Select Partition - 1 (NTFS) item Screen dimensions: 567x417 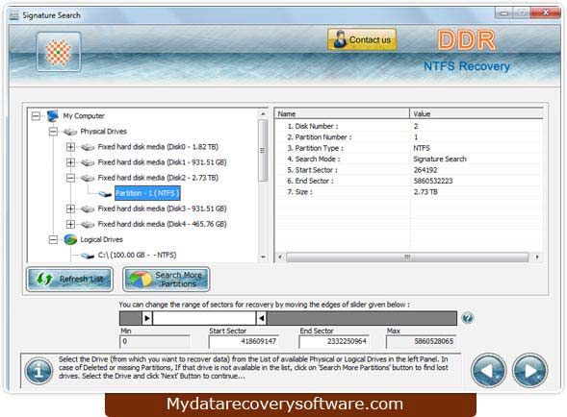click(147, 193)
